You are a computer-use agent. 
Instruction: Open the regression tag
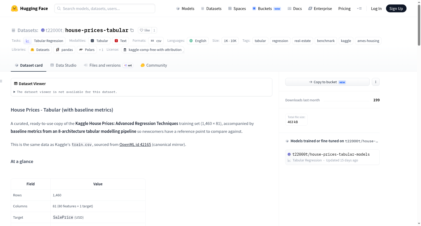coord(280,41)
